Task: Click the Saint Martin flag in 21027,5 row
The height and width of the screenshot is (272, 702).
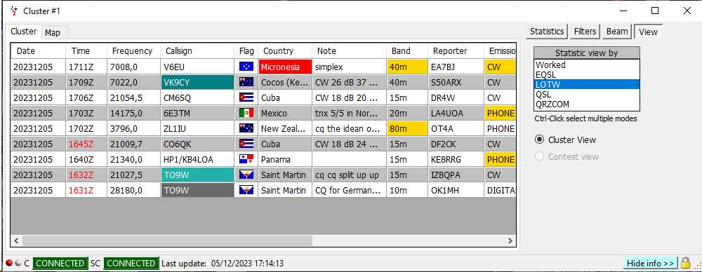Action: point(246,175)
